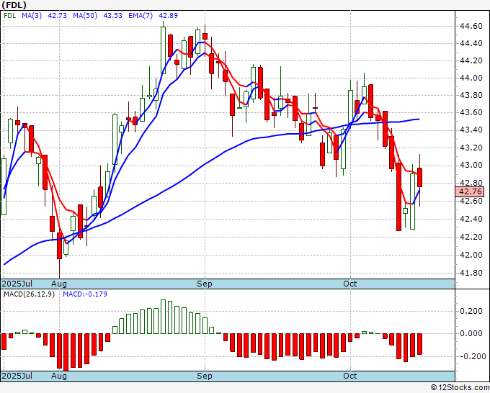Click the MA(3) legend label

[32, 16]
